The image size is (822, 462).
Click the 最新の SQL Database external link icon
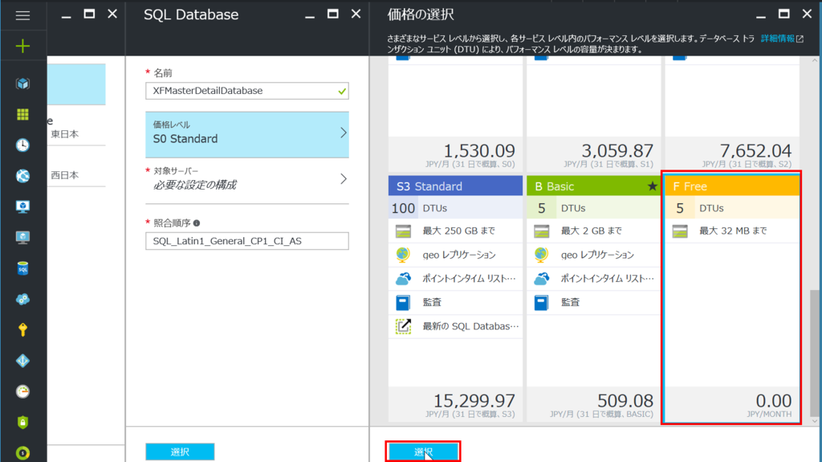pos(403,326)
